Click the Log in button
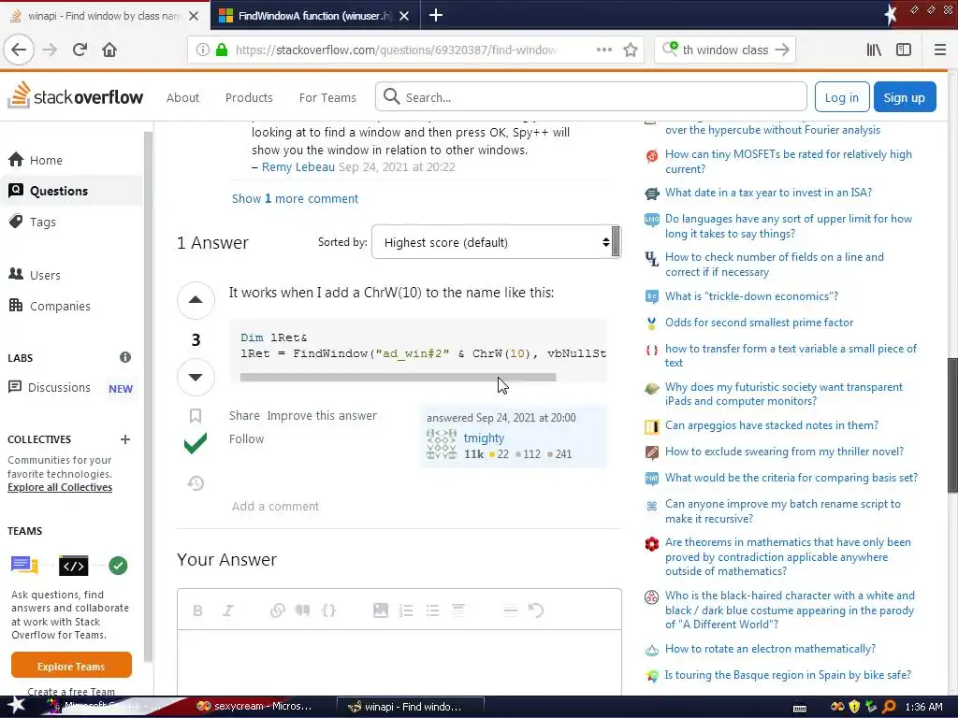 [x=841, y=97]
